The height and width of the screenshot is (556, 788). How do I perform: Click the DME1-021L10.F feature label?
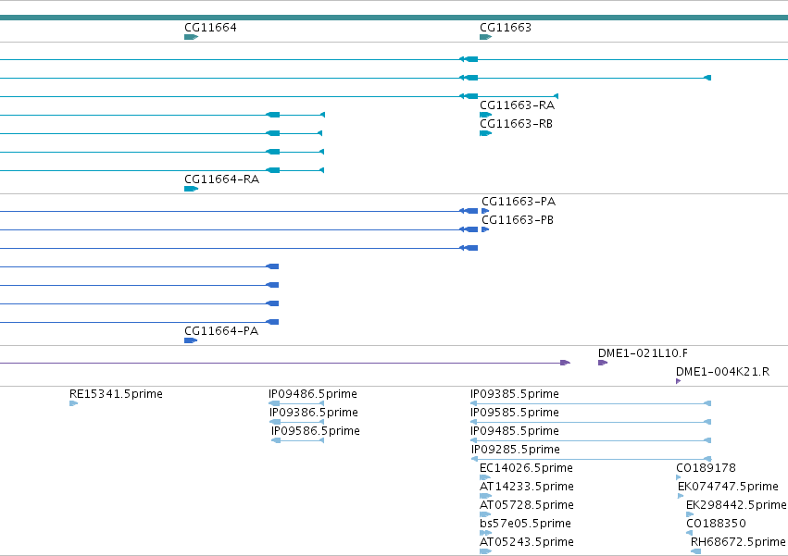point(643,353)
